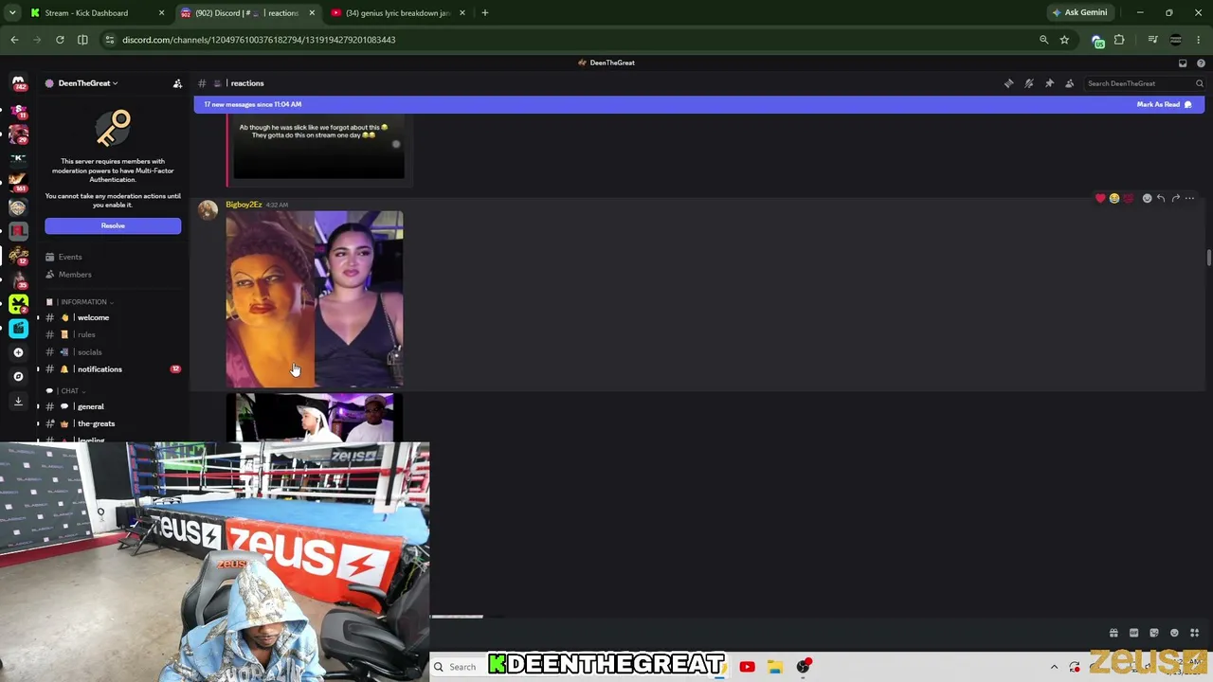1213x682 pixels.
Task: Open Discord direct messages home icon
Action: click(18, 83)
